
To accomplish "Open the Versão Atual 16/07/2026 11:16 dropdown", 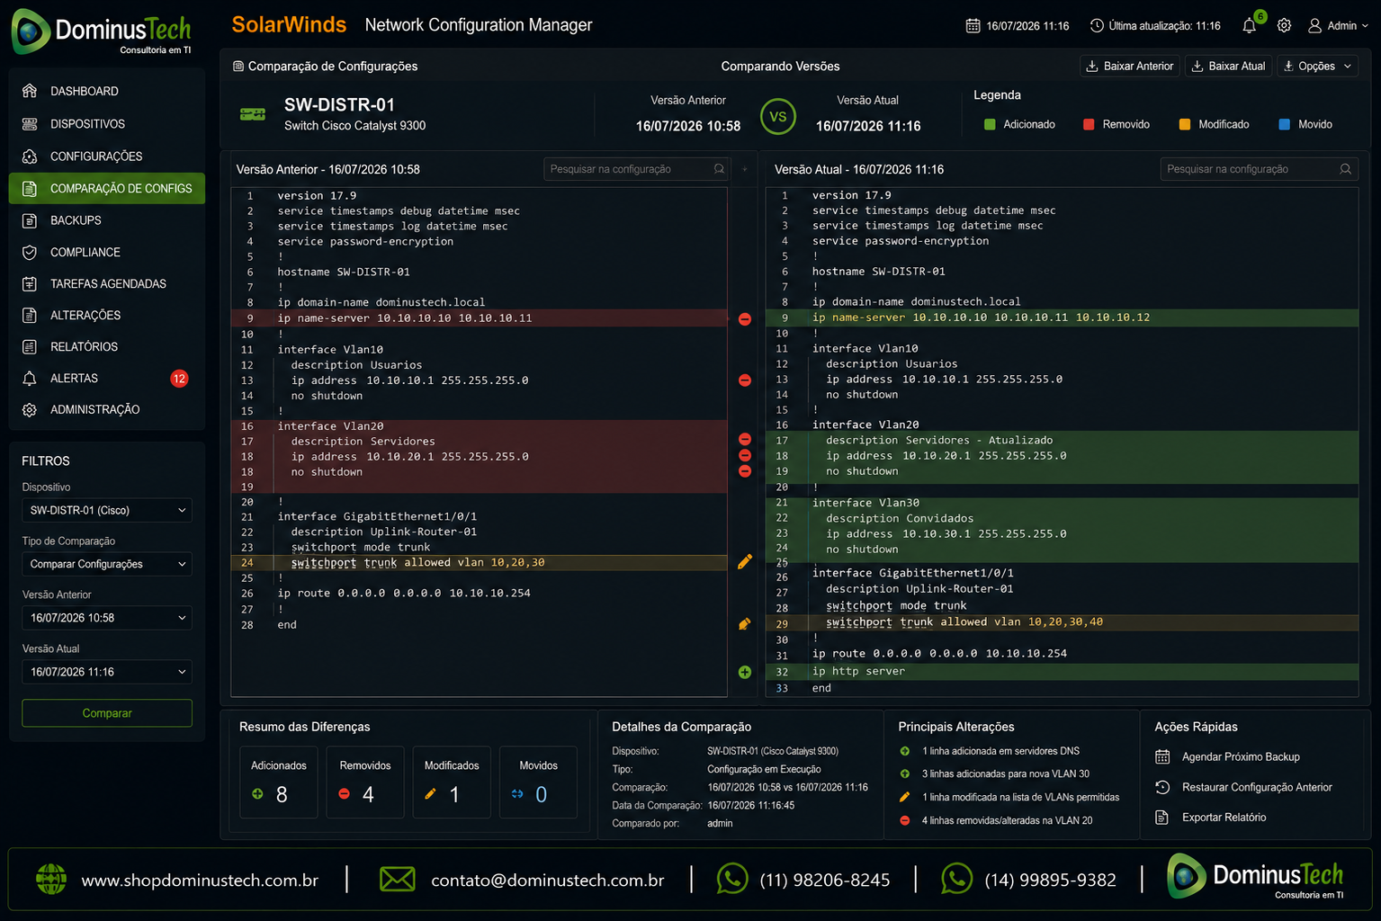I will tap(107, 672).
